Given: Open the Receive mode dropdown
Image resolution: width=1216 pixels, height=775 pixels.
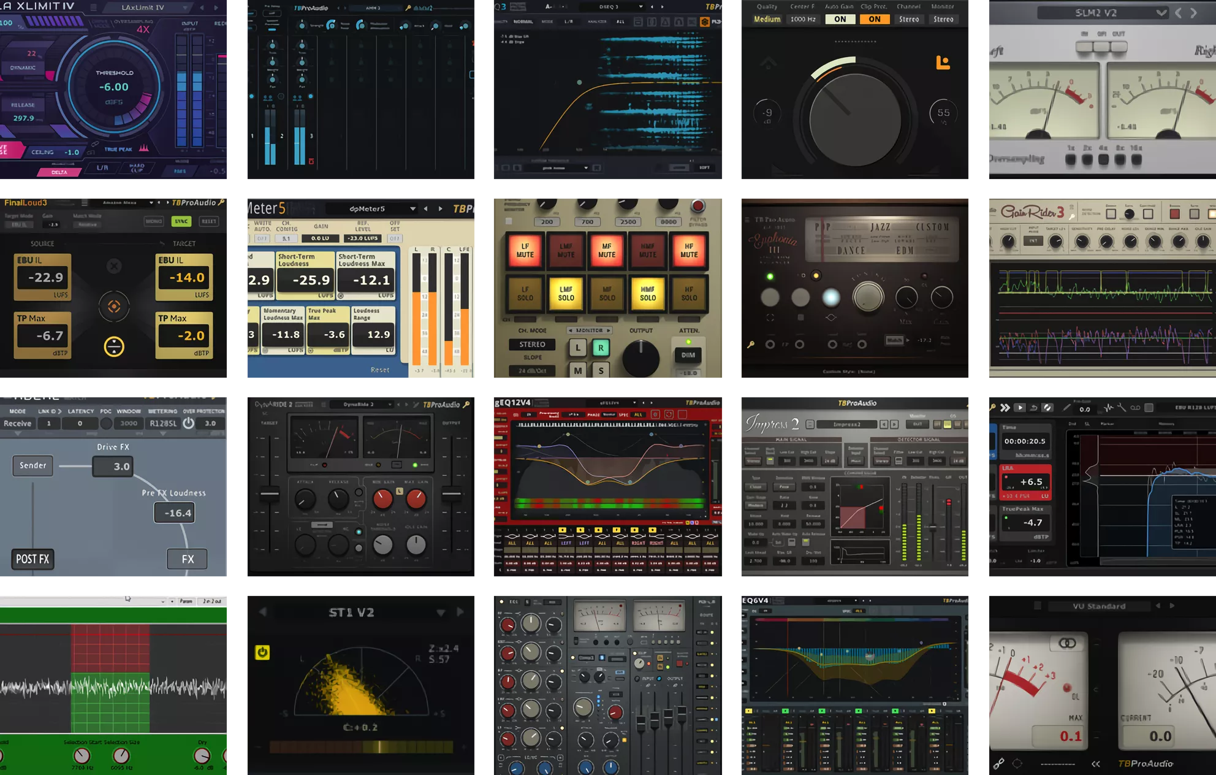Looking at the screenshot, I should (17, 423).
